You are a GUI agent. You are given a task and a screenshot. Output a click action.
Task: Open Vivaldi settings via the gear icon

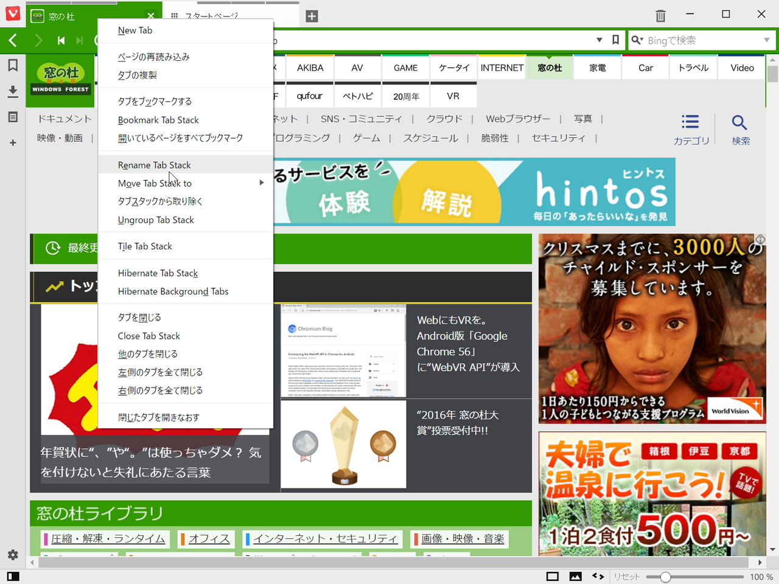pos(13,555)
